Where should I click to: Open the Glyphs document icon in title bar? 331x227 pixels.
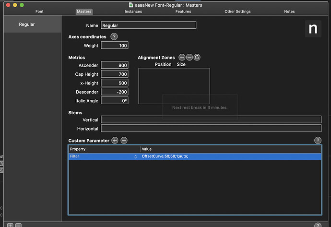coord(131,5)
